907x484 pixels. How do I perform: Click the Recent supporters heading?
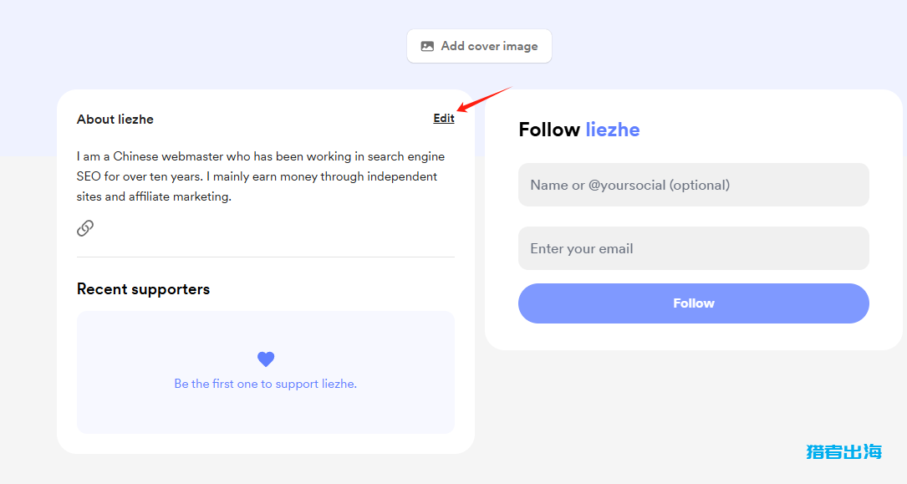144,289
